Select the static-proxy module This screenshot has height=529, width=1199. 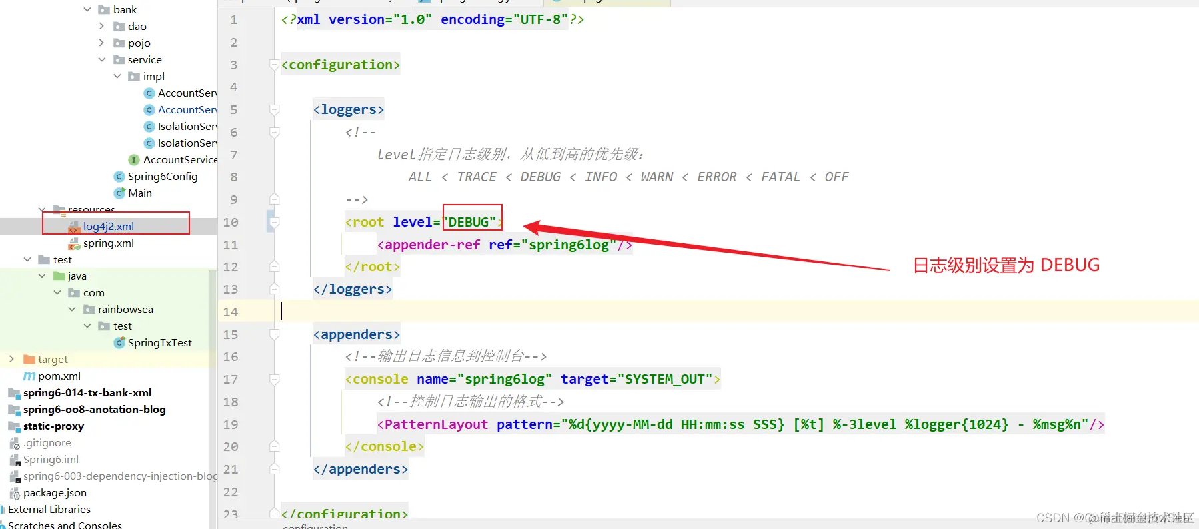[53, 426]
